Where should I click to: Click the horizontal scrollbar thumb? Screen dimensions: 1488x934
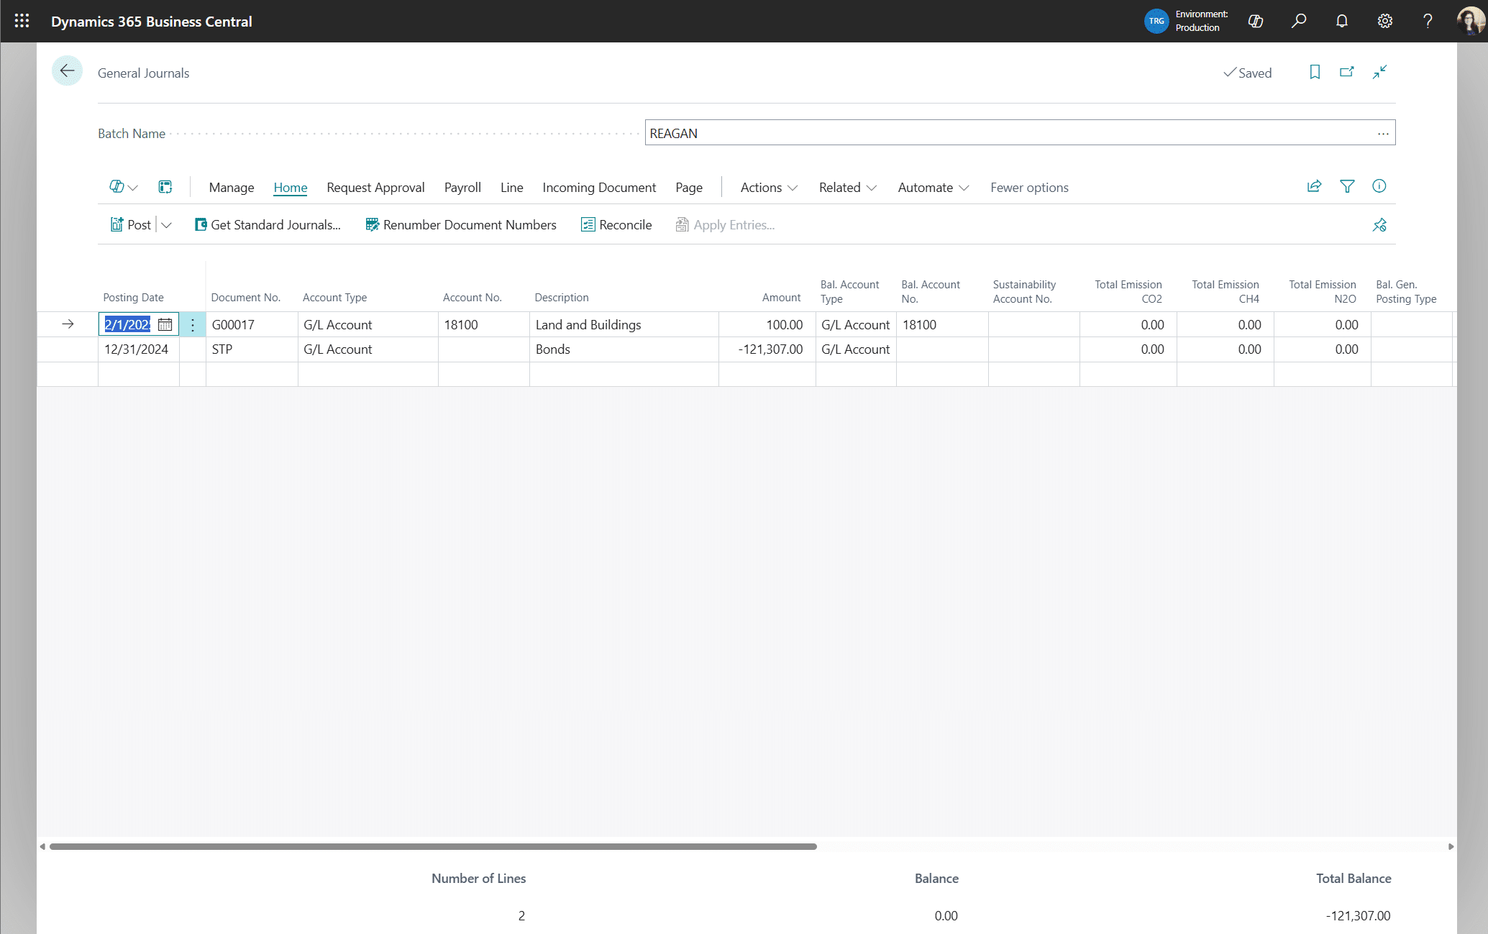432,846
